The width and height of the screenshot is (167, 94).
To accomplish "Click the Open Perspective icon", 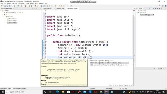I will [163, 6].
